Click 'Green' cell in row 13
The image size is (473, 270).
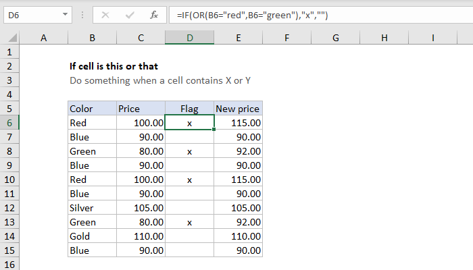pyautogui.click(x=93, y=222)
